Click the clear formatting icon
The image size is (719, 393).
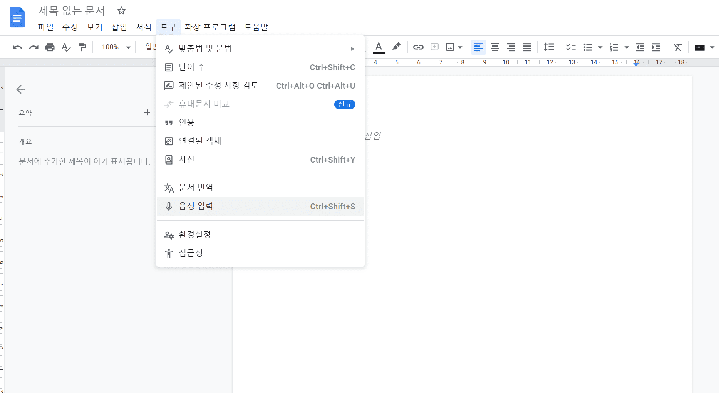click(678, 47)
